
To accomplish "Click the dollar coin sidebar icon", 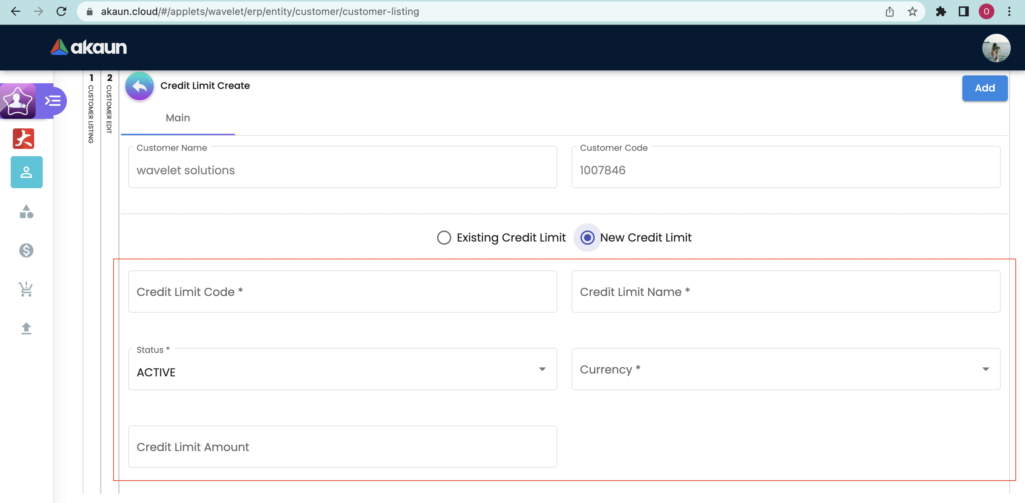I will (x=26, y=250).
